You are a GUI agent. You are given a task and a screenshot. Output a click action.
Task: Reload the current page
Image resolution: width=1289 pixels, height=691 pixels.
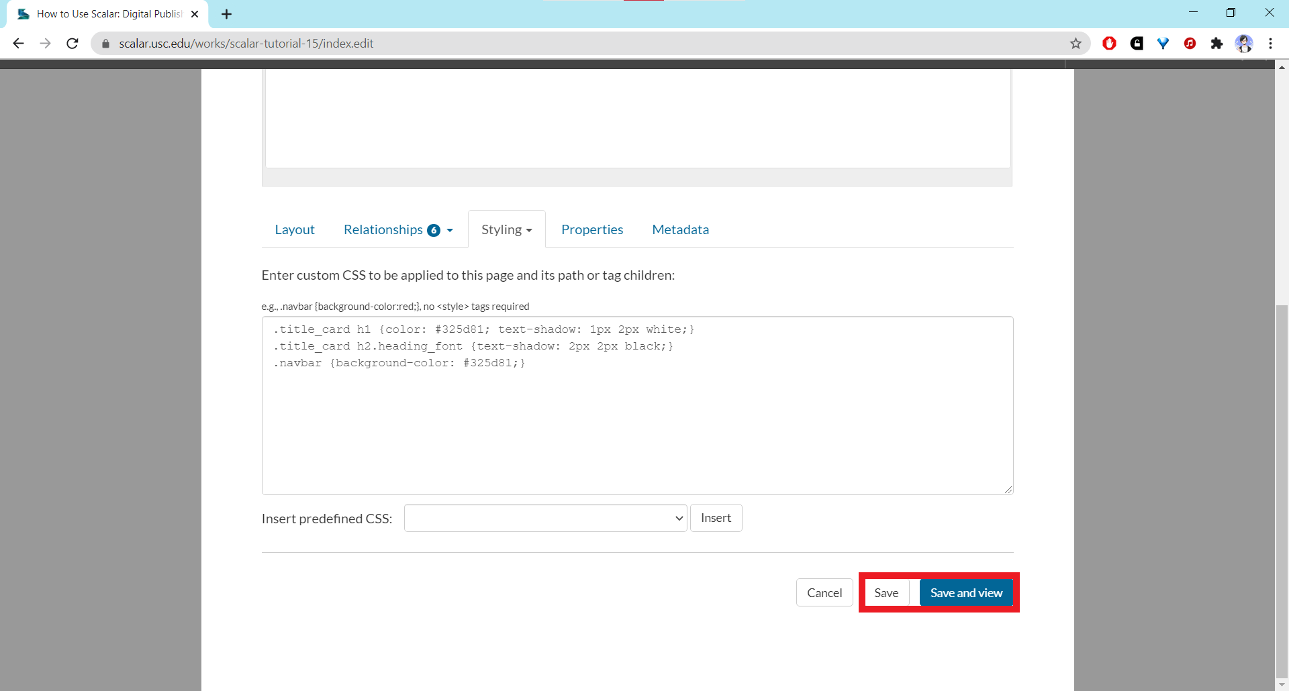73,44
